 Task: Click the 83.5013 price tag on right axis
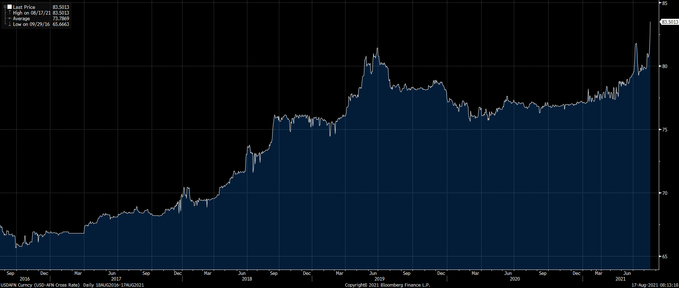click(x=669, y=22)
